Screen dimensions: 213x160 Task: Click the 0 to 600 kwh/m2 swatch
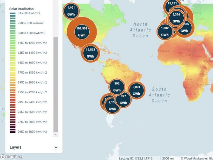[12, 14]
